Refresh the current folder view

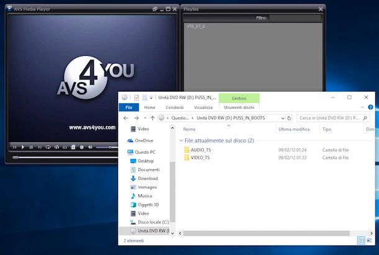click(289, 119)
